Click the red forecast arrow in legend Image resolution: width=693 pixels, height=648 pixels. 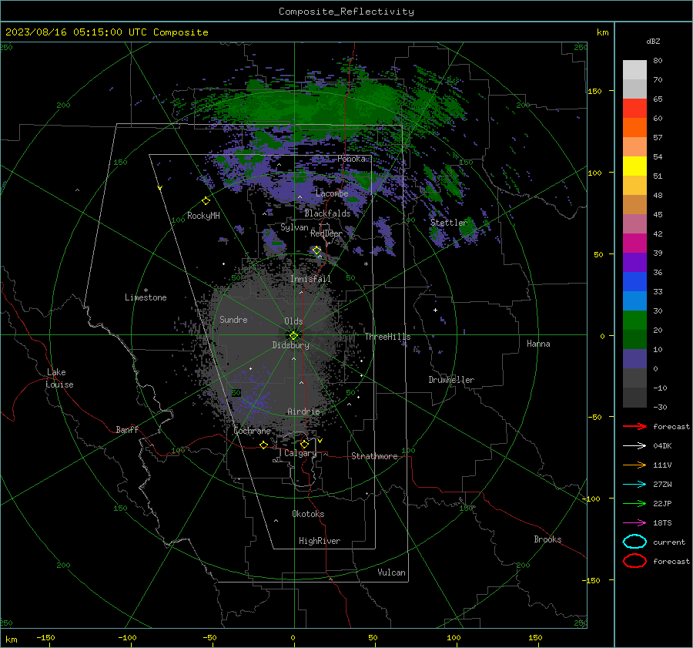[634, 426]
